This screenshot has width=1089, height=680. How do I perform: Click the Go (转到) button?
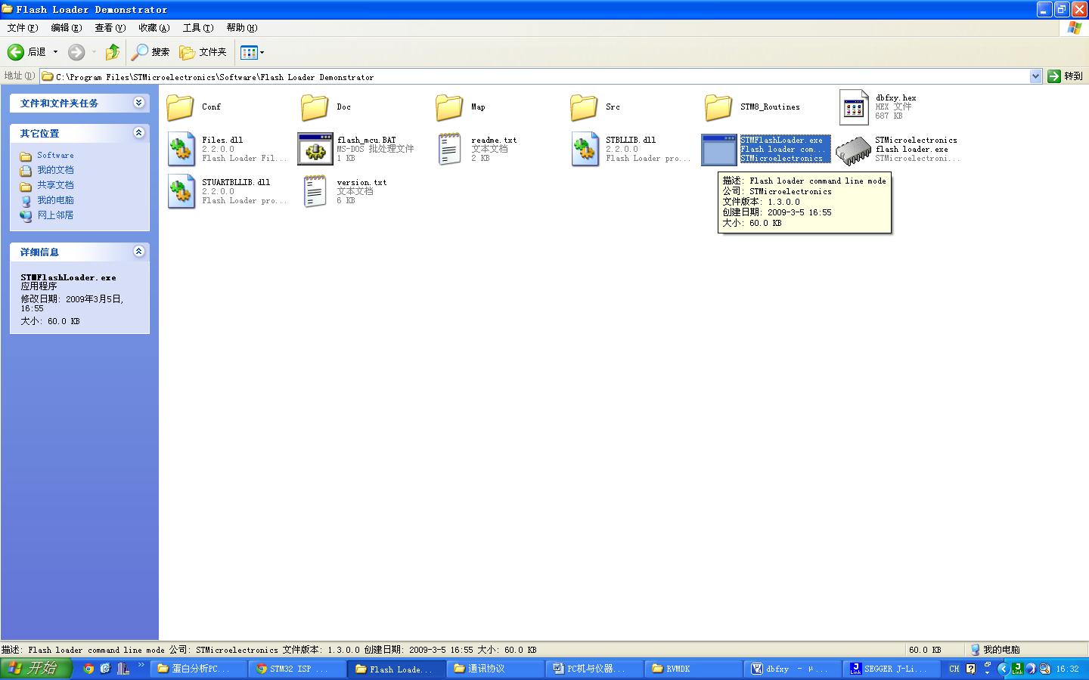(x=1066, y=76)
